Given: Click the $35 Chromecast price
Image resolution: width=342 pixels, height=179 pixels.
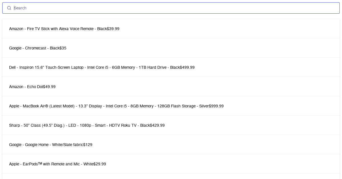Looking at the screenshot, I should (x=63, y=48).
